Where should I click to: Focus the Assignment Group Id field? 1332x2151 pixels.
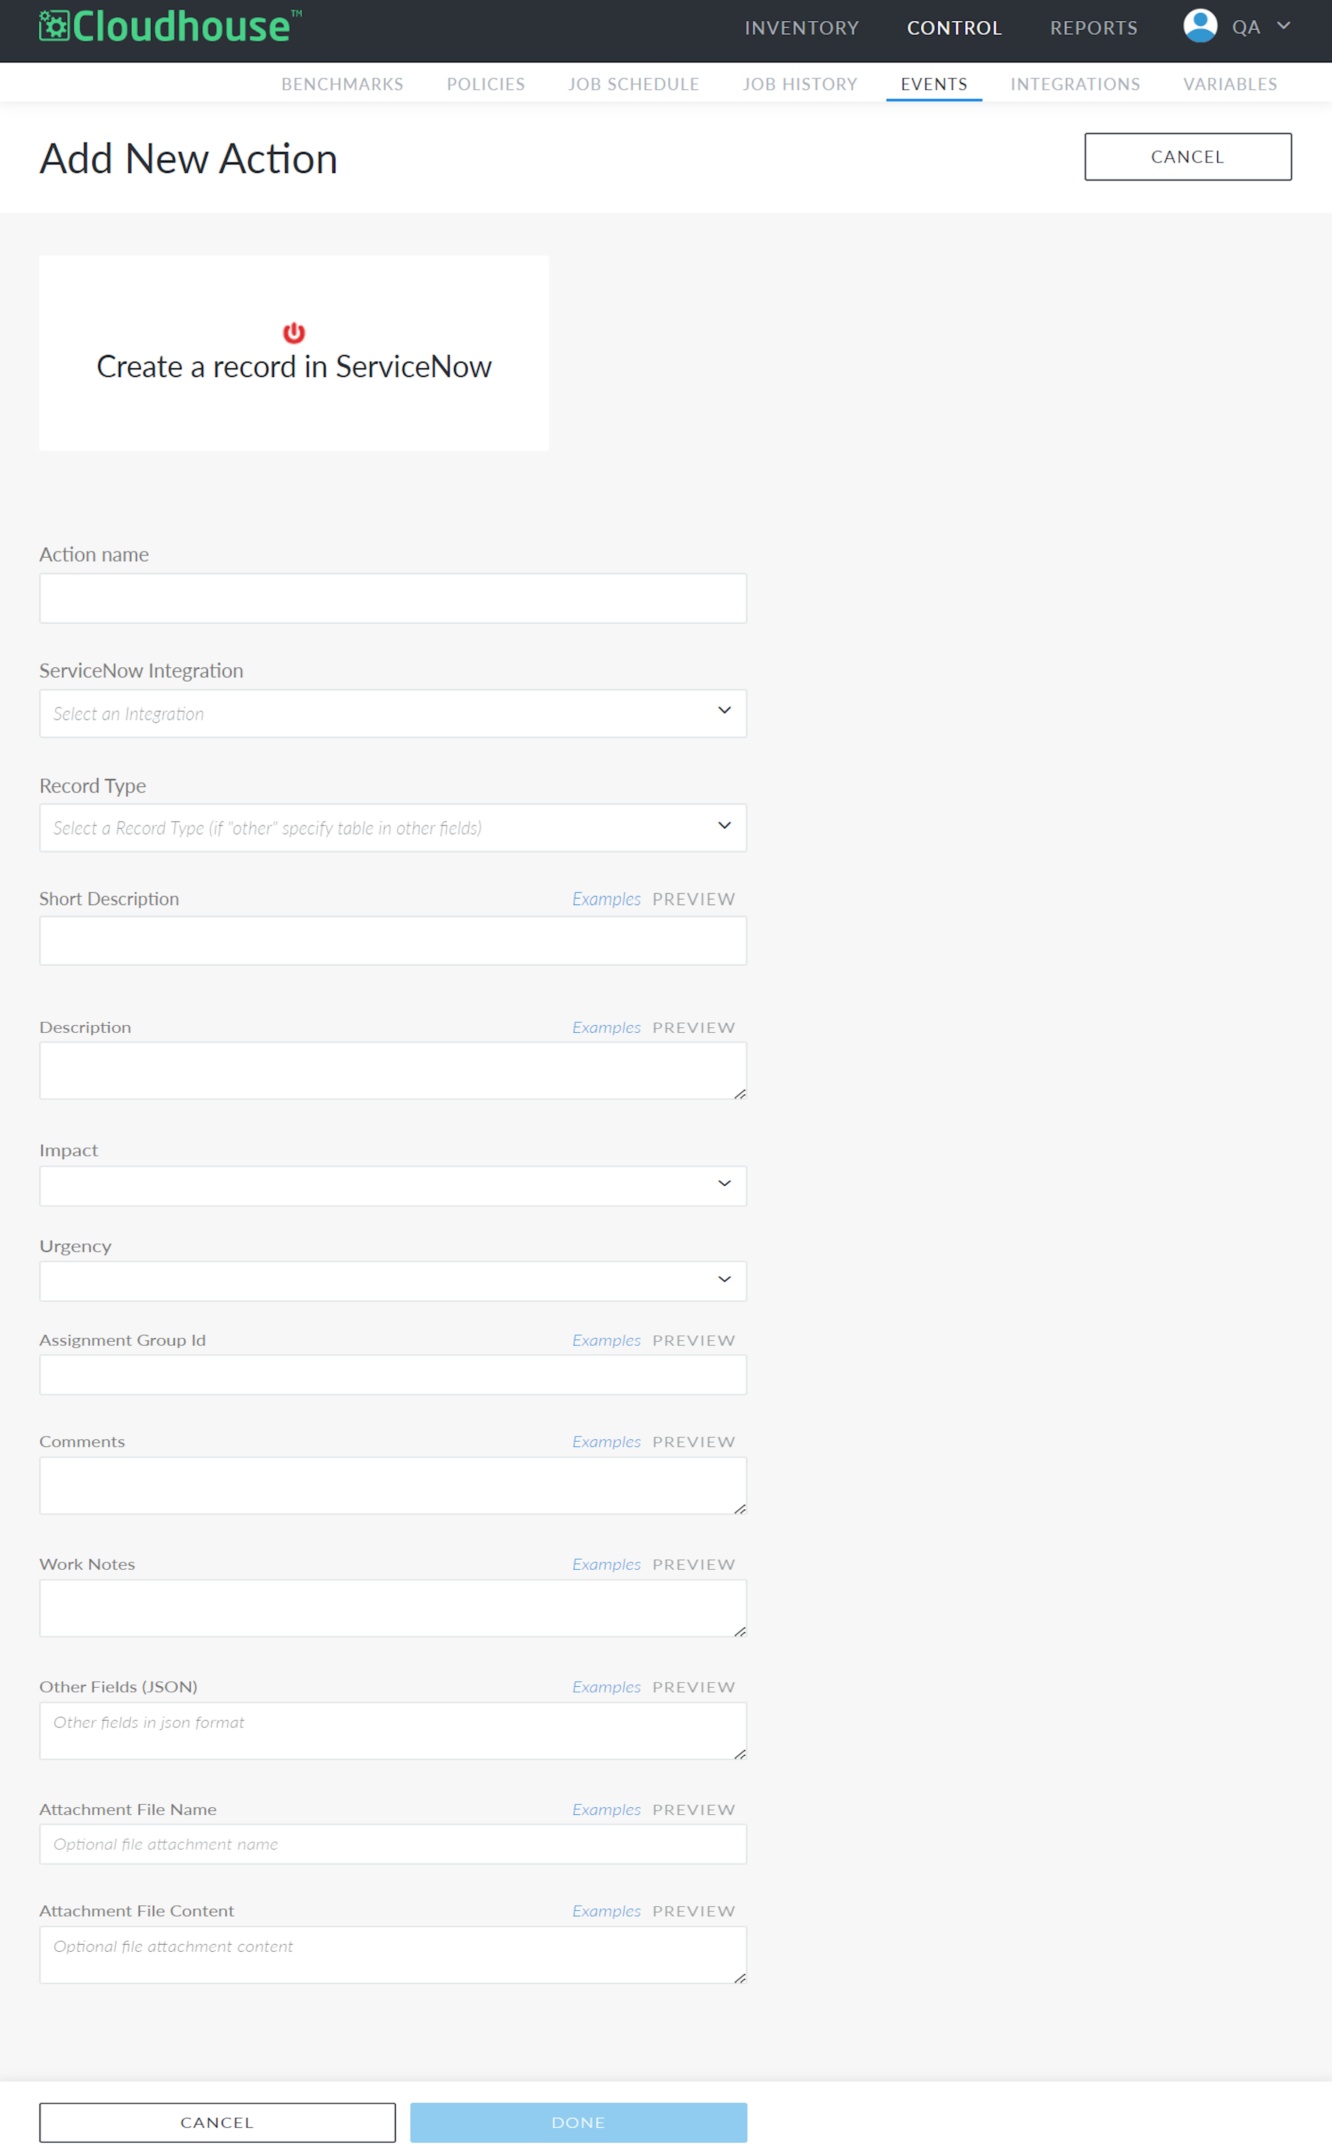(393, 1375)
